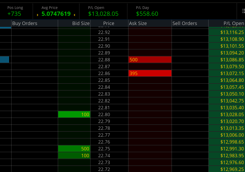Click price 22.85 in the ladder
245x172 pixels.
[104, 80]
